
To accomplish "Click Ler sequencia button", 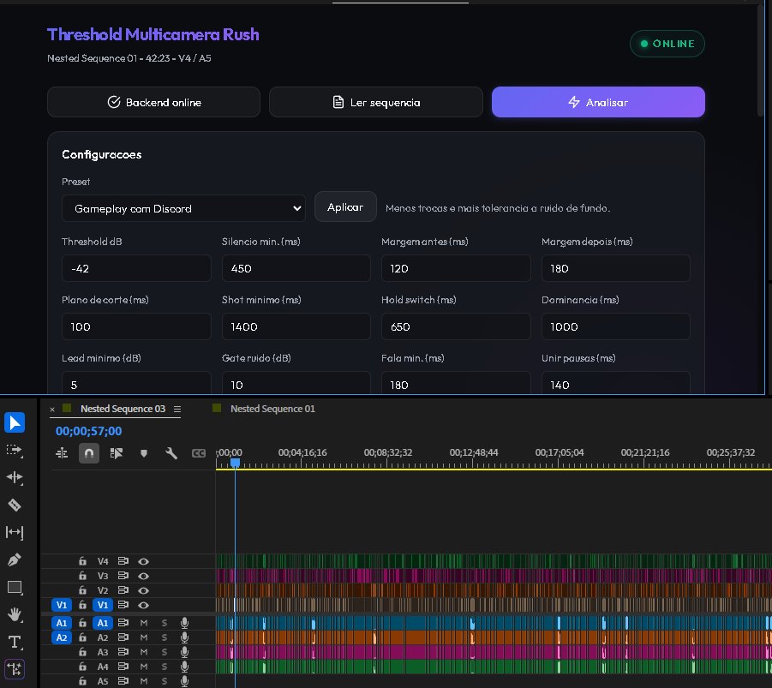I will tap(376, 102).
